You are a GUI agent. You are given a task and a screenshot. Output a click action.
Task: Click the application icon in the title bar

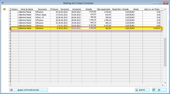pos(3,3)
